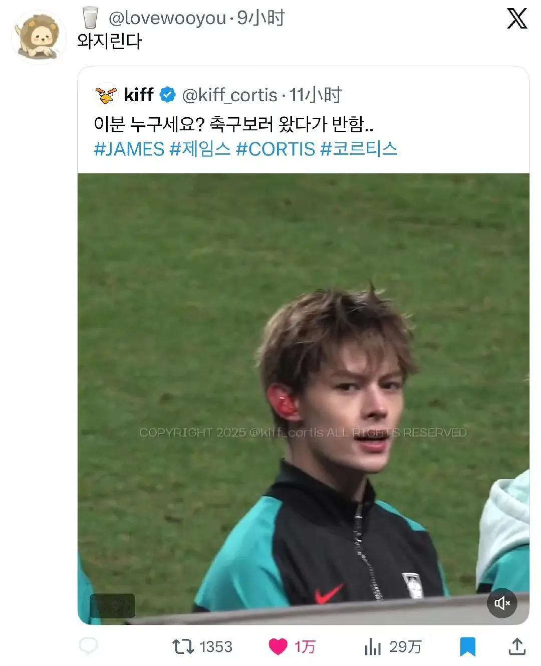Image resolution: width=541 pixels, height=666 pixels.
Task: Toggle the blue bookmark icon
Action: pyautogui.click(x=467, y=646)
